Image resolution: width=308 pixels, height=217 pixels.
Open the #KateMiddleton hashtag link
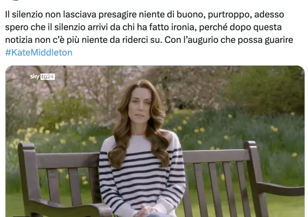[39, 53]
